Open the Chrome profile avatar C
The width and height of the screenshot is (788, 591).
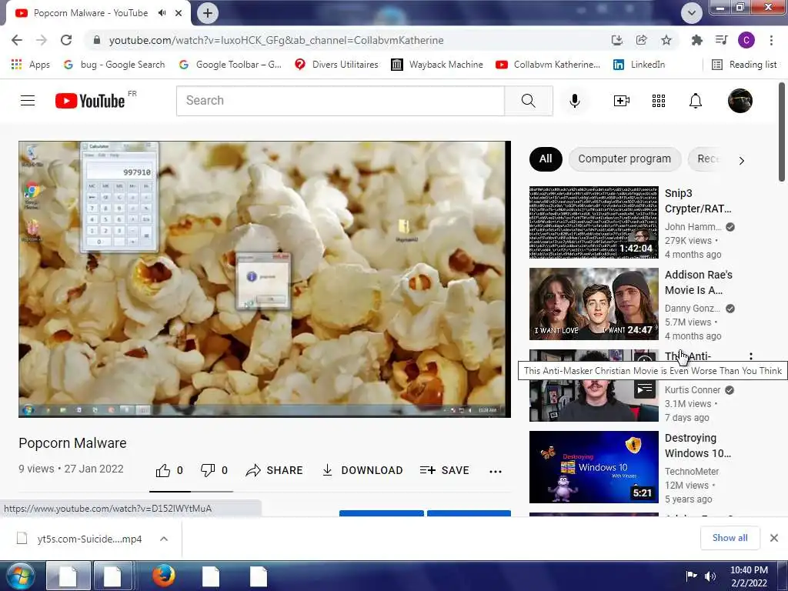click(746, 40)
